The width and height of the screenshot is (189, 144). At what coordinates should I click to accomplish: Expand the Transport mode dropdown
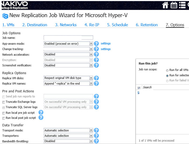pyautogui.click(x=91, y=130)
